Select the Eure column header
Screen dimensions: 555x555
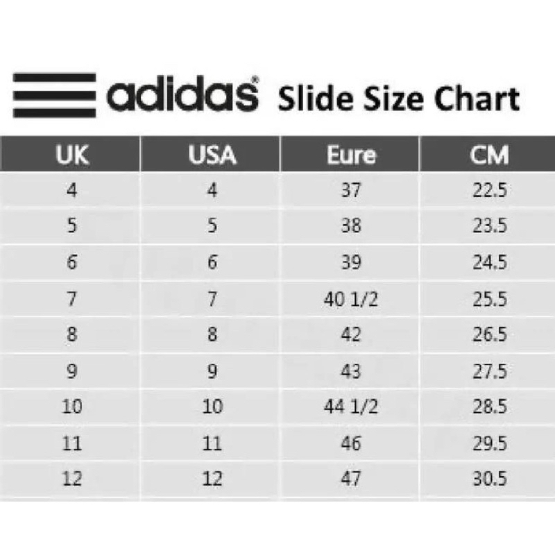pyautogui.click(x=350, y=154)
